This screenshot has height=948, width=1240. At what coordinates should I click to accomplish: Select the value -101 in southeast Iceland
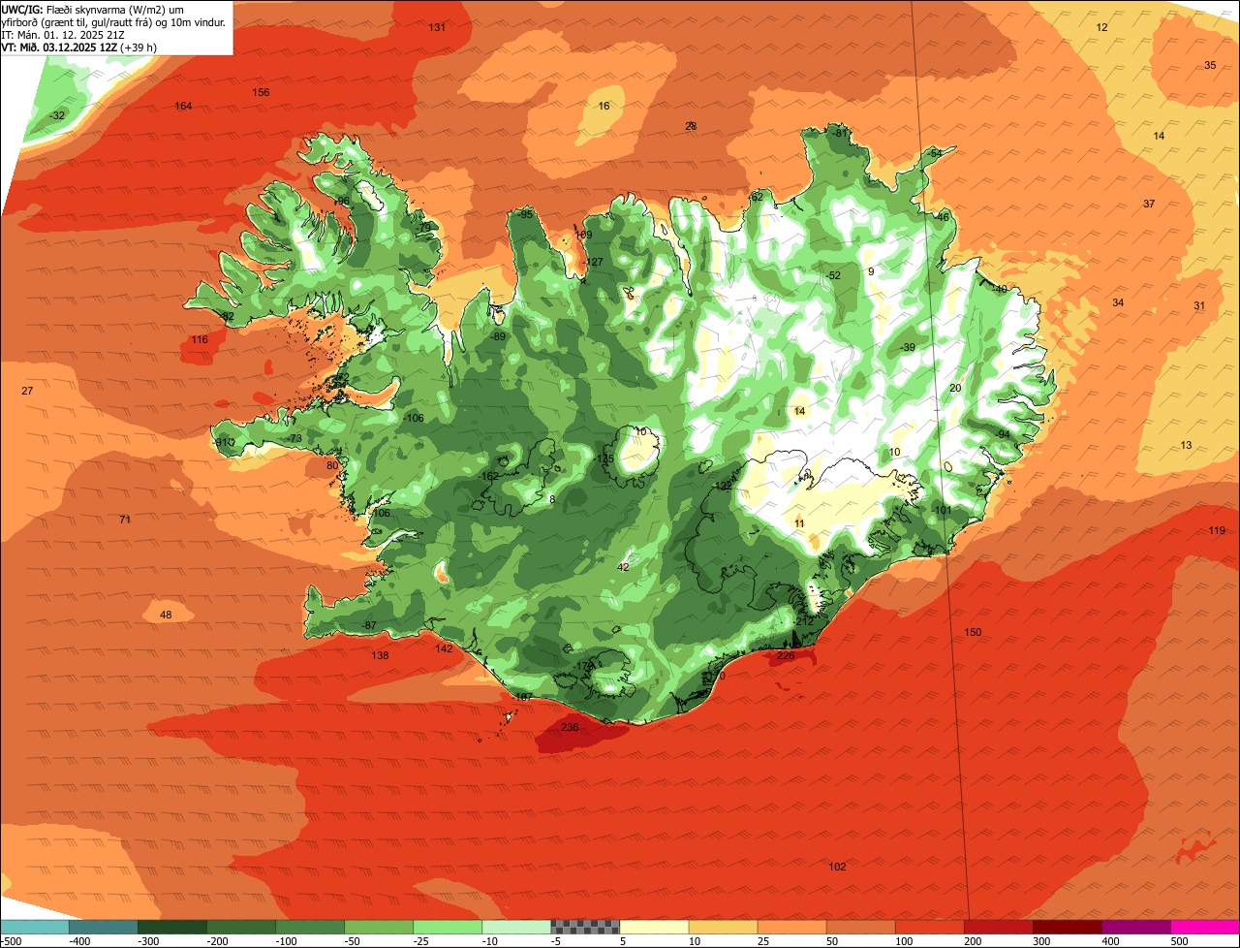[942, 509]
